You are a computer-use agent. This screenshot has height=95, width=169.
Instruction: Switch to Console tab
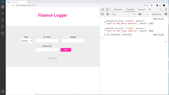[130, 9]
